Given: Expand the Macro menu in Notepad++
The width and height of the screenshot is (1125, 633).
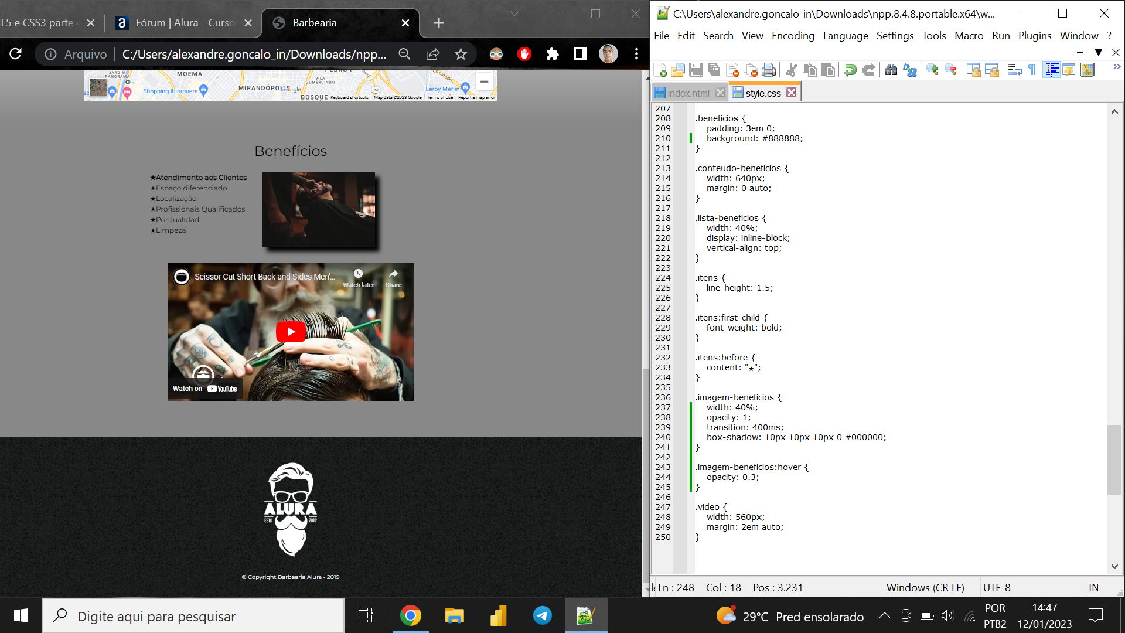Looking at the screenshot, I should pyautogui.click(x=967, y=36).
